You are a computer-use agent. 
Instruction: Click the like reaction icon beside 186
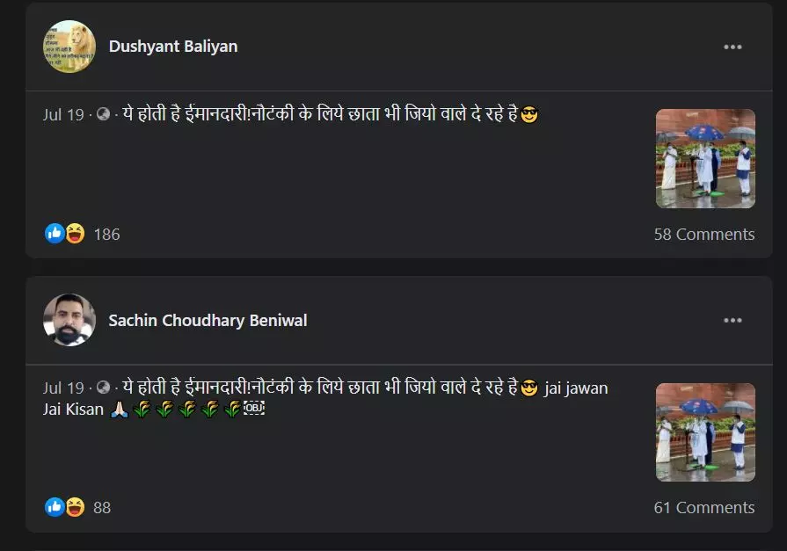pyautogui.click(x=55, y=234)
